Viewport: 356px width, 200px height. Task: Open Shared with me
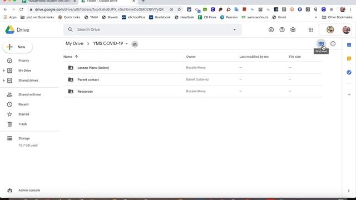(29, 94)
